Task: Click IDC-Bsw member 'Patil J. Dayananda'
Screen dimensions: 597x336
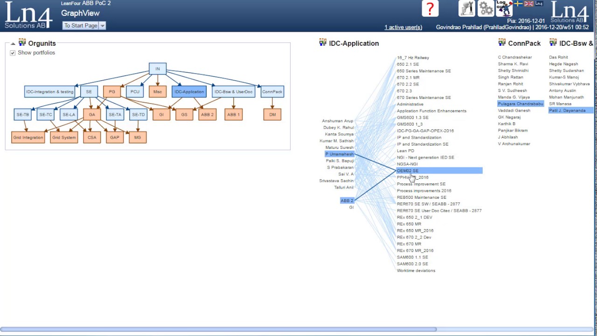Action: (571, 111)
